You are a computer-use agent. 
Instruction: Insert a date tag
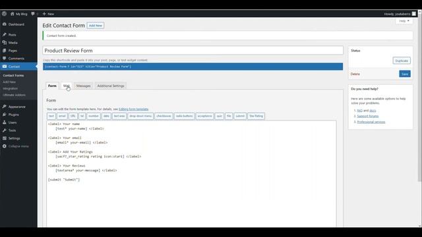pyautogui.click(x=106, y=116)
